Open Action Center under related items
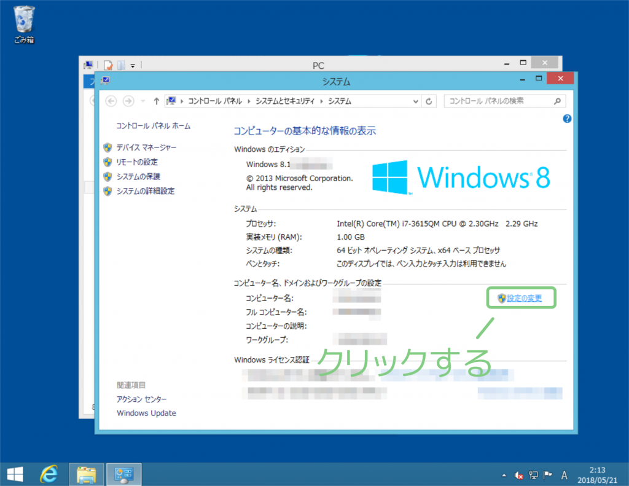 142,399
